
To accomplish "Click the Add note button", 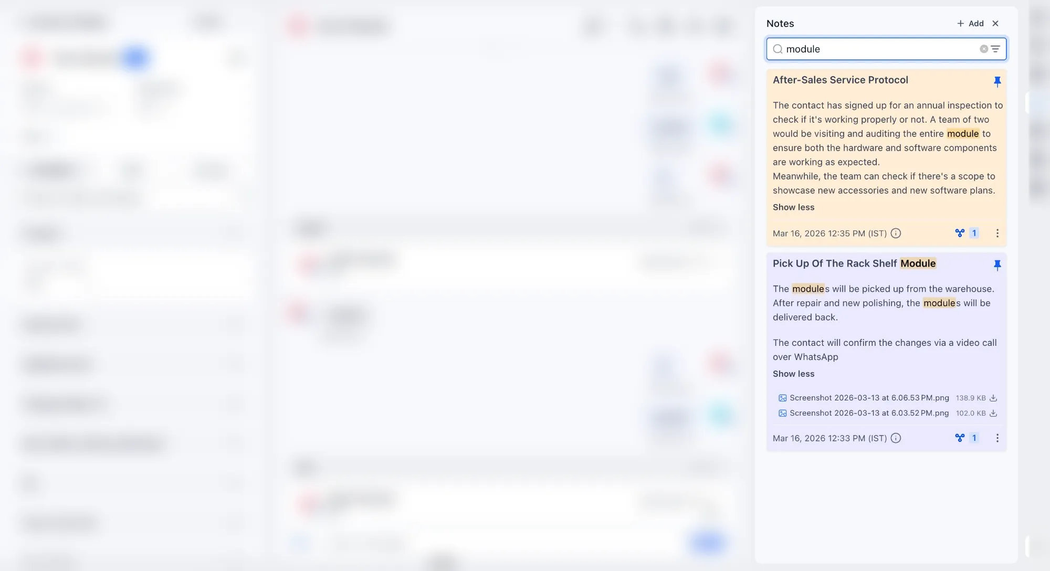I will [x=970, y=24].
